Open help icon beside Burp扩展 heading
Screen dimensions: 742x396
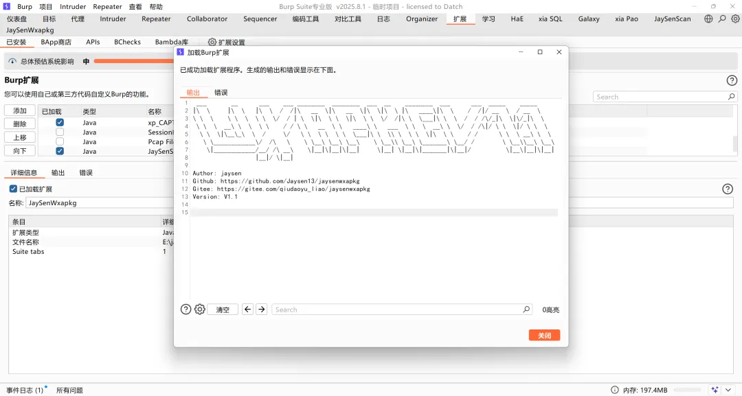(732, 80)
